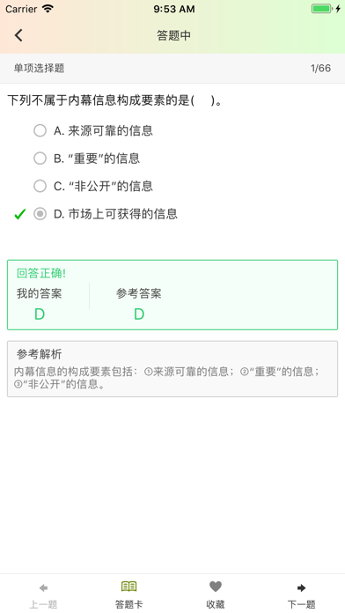This screenshot has width=345, height=613.
Task: Go to next question with 下一题 arrow
Action: point(301,587)
